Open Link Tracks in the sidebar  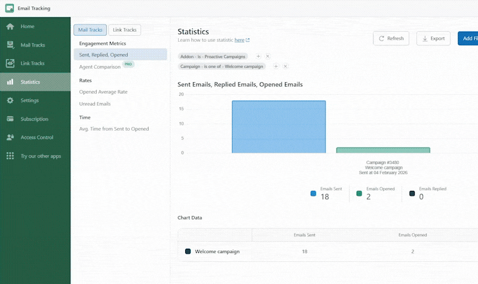coord(35,63)
